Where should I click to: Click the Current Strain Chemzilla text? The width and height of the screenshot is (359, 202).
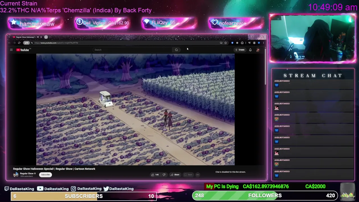[x=76, y=7]
